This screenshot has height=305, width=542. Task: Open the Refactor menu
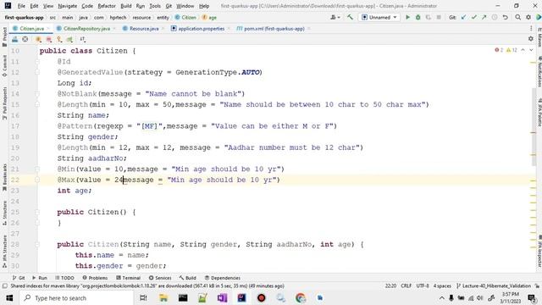(x=107, y=6)
